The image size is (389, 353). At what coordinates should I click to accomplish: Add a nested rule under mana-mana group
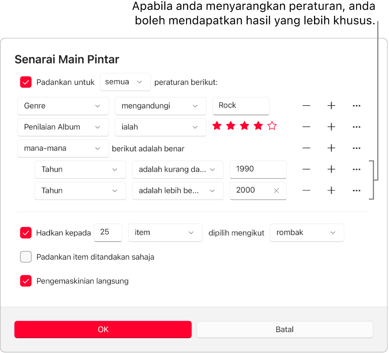pyautogui.click(x=331, y=148)
